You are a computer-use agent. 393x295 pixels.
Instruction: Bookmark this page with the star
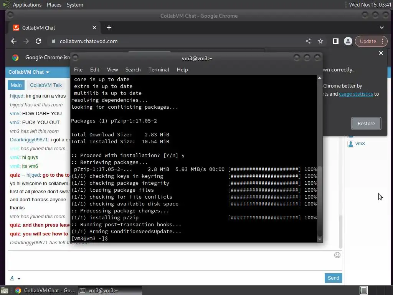(x=320, y=41)
